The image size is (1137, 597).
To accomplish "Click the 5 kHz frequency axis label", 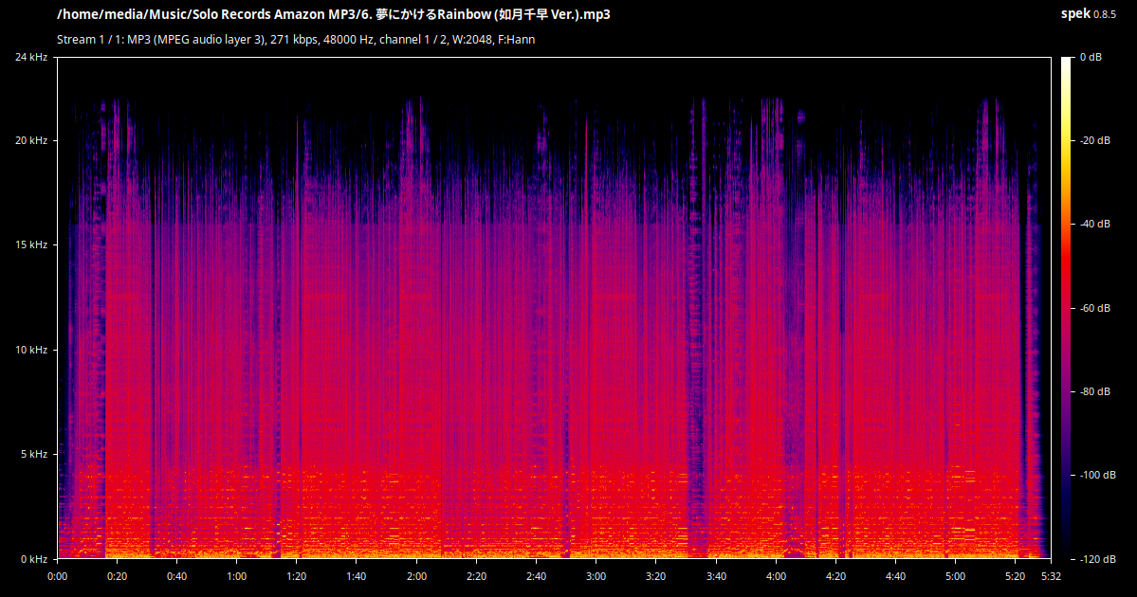I will (34, 454).
